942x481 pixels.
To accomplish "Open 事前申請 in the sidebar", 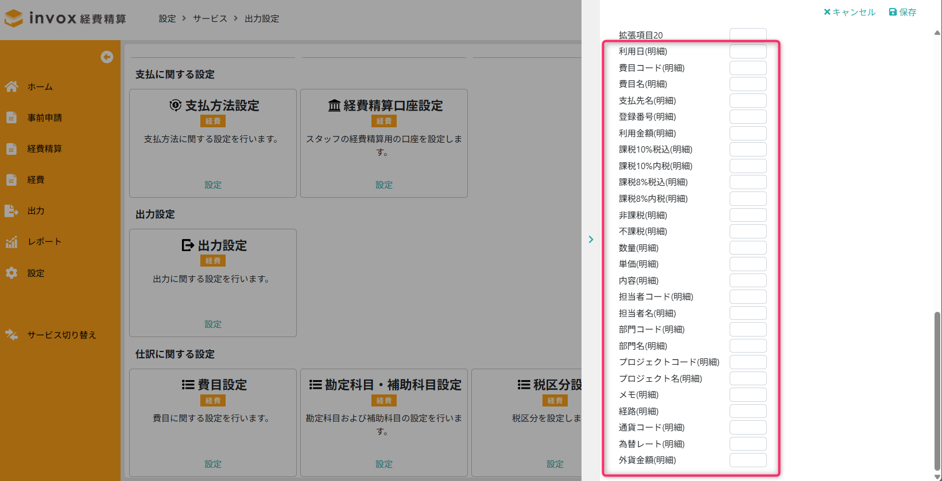I will (x=45, y=118).
